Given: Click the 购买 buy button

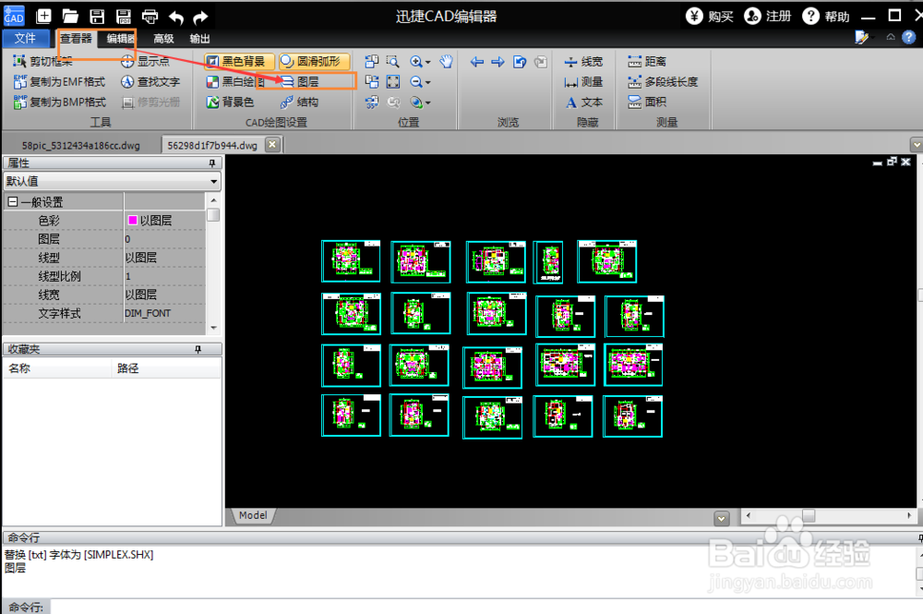Looking at the screenshot, I should [709, 16].
